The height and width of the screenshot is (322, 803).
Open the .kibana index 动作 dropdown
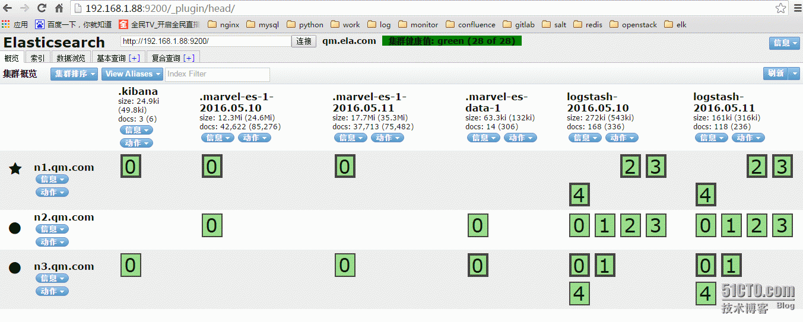(x=137, y=143)
